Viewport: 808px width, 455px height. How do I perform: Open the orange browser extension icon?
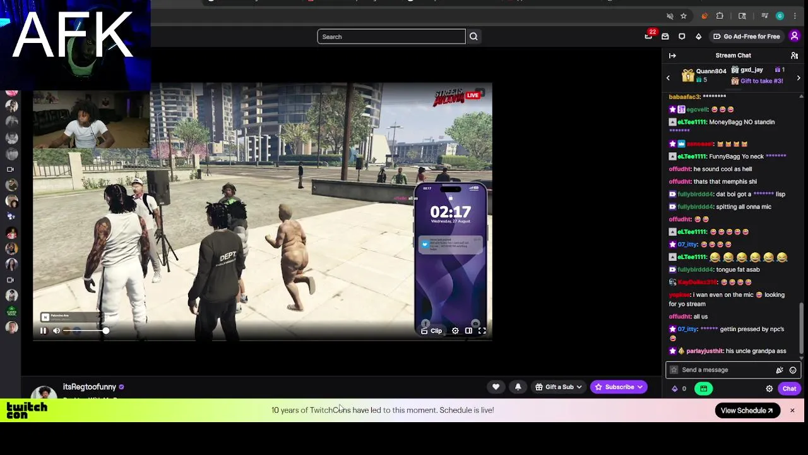tap(704, 16)
